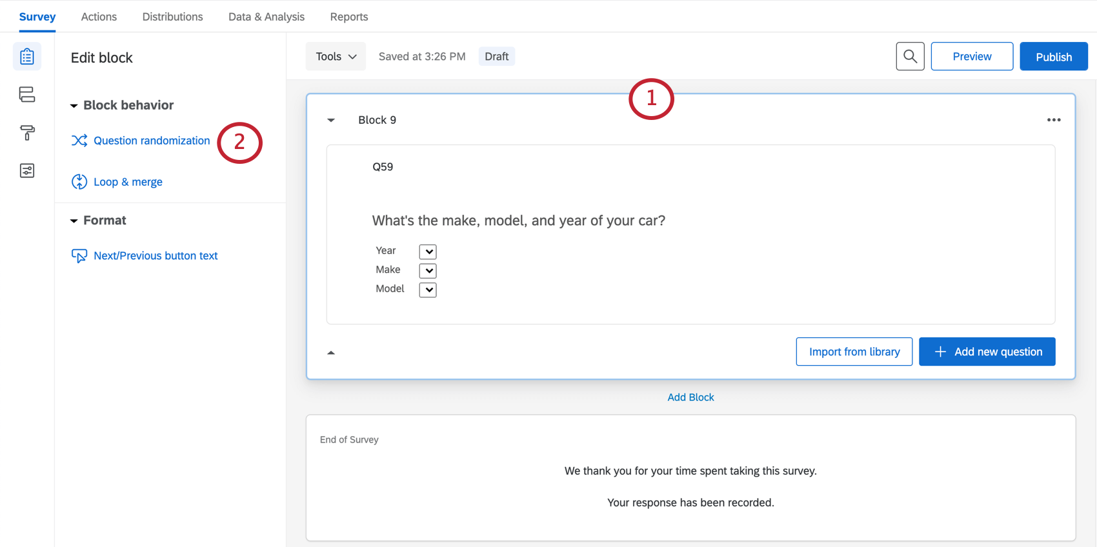Open the Survey flow sidebar icon
The image size is (1097, 547).
[27, 95]
